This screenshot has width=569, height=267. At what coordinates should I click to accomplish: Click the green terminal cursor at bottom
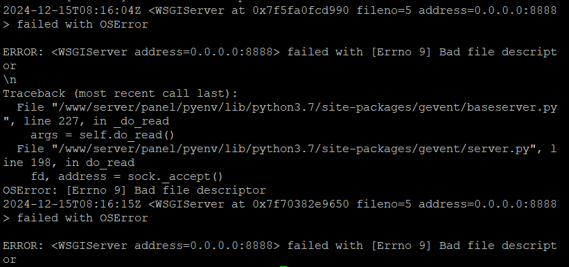tap(283, 266)
